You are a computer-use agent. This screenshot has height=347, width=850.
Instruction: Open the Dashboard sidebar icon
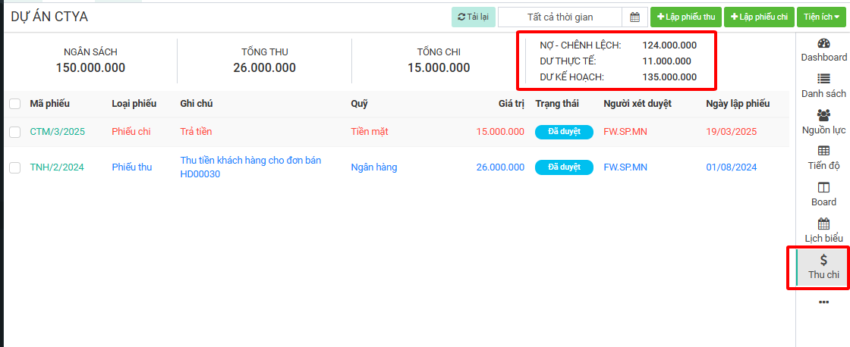823,43
